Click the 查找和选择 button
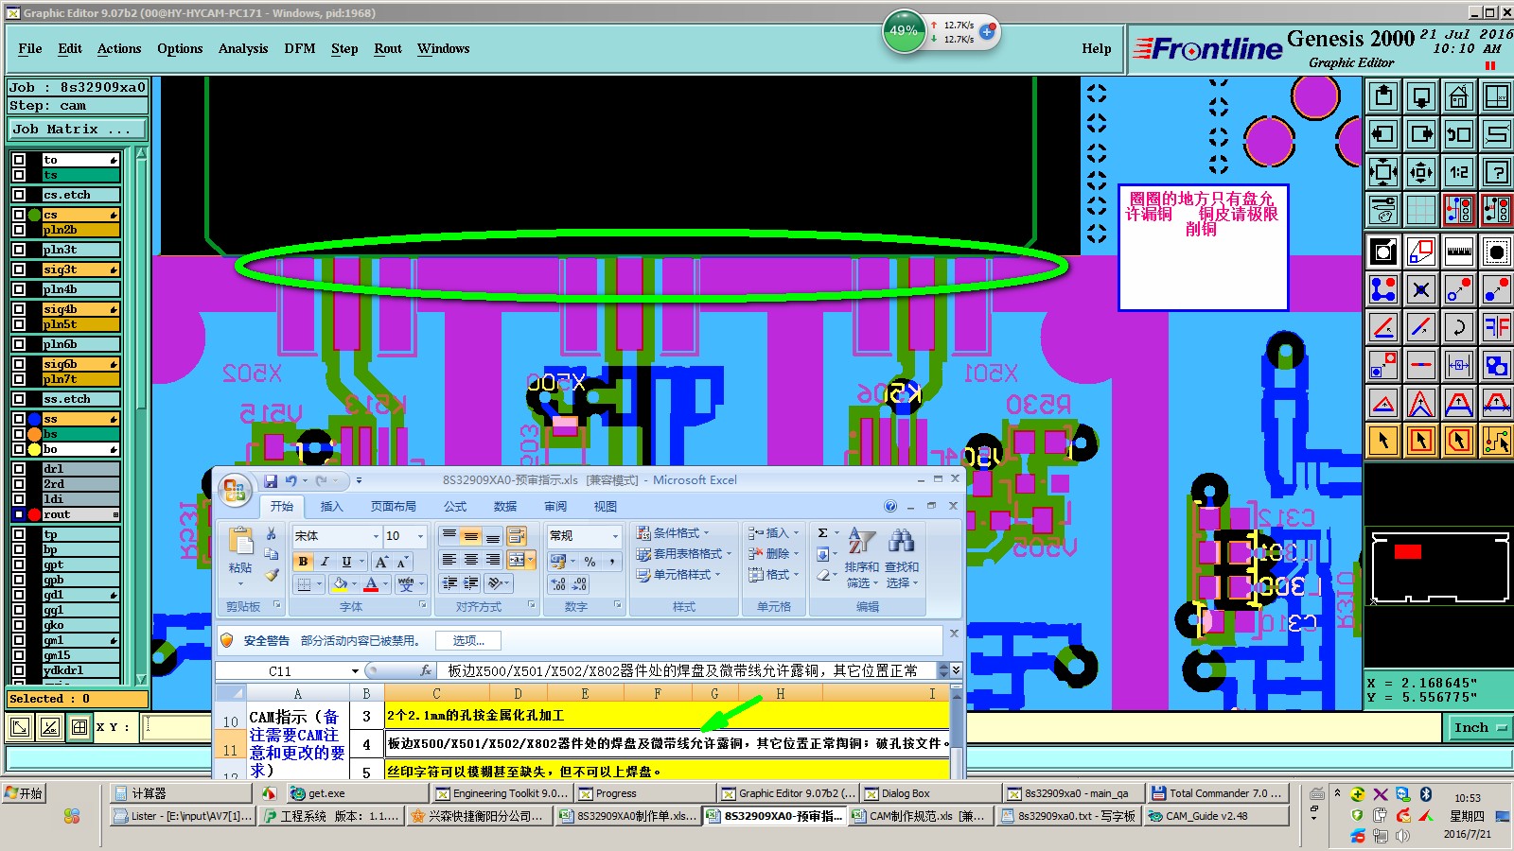Image resolution: width=1514 pixels, height=851 pixels. pos(902,559)
